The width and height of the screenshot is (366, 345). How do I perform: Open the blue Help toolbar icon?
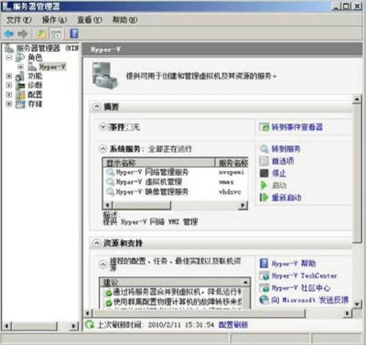click(x=74, y=34)
